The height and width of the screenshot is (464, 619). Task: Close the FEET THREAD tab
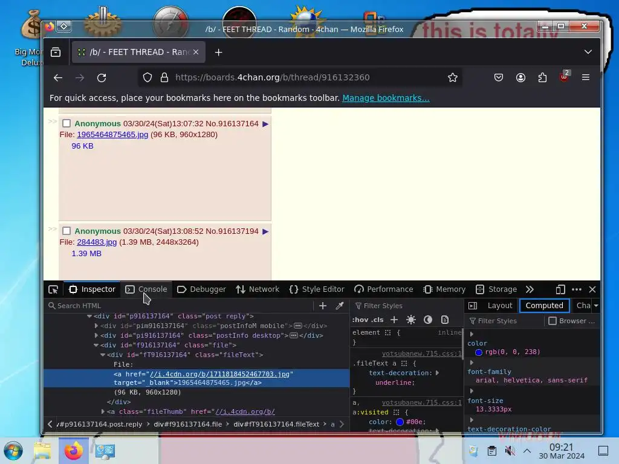(x=196, y=52)
